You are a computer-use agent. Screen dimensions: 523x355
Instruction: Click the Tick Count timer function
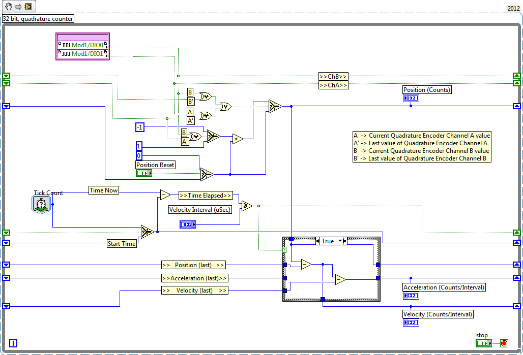[41, 204]
